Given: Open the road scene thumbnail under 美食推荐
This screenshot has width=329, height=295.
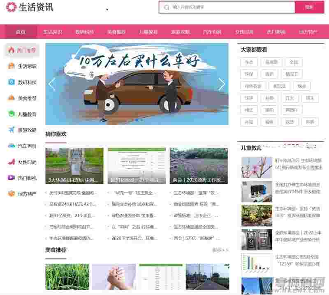Looking at the screenshot, I should (208, 277).
